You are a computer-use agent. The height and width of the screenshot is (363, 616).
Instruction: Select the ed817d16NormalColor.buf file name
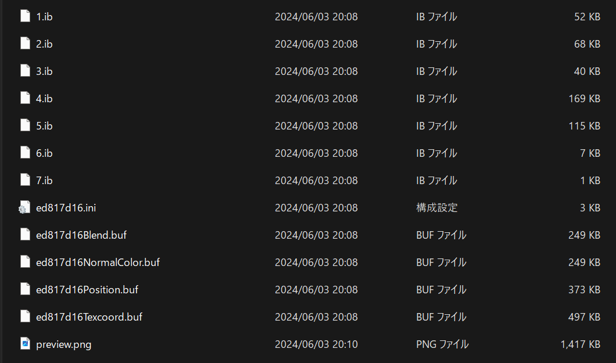98,262
